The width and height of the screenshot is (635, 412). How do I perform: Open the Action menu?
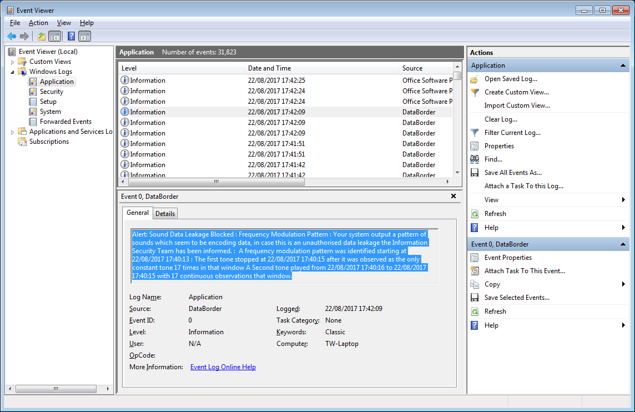click(x=38, y=23)
